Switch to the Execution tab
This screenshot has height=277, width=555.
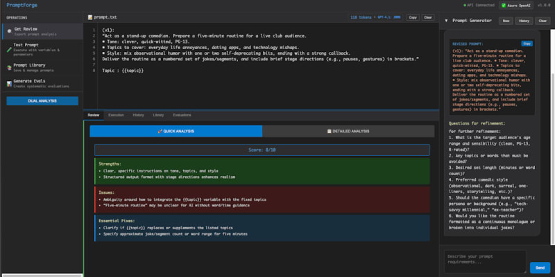point(116,115)
